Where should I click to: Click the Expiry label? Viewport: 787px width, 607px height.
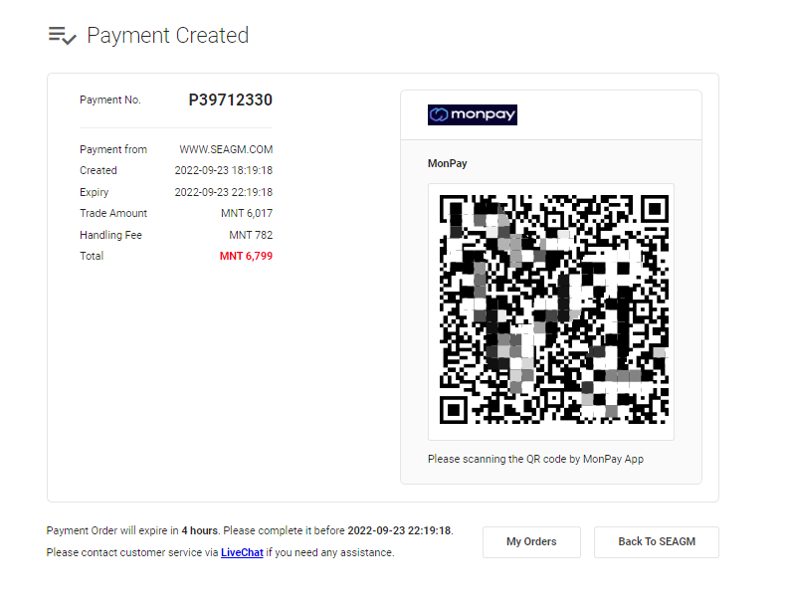(94, 192)
